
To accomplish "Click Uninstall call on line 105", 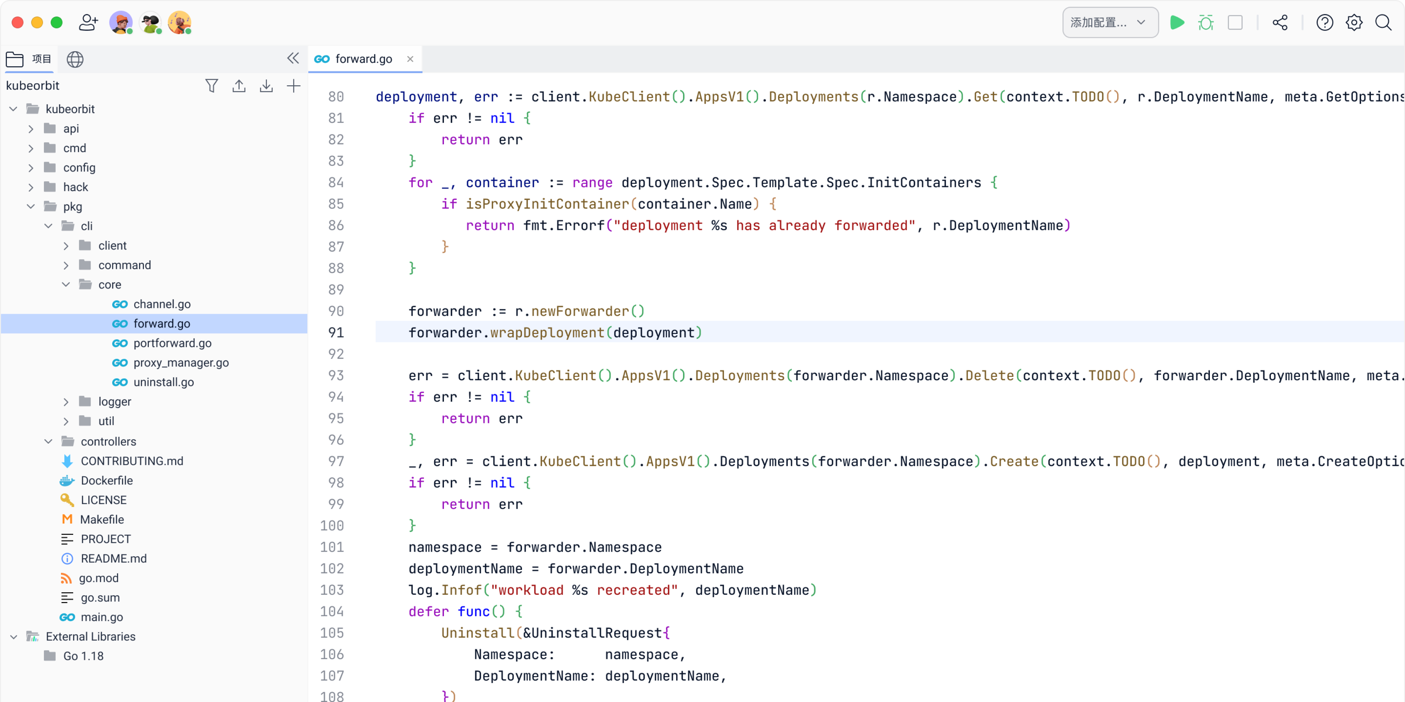I will click(x=477, y=633).
